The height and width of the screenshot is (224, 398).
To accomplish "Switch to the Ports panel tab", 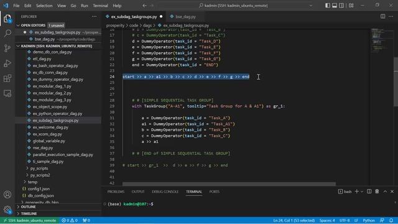I will coord(214,192).
